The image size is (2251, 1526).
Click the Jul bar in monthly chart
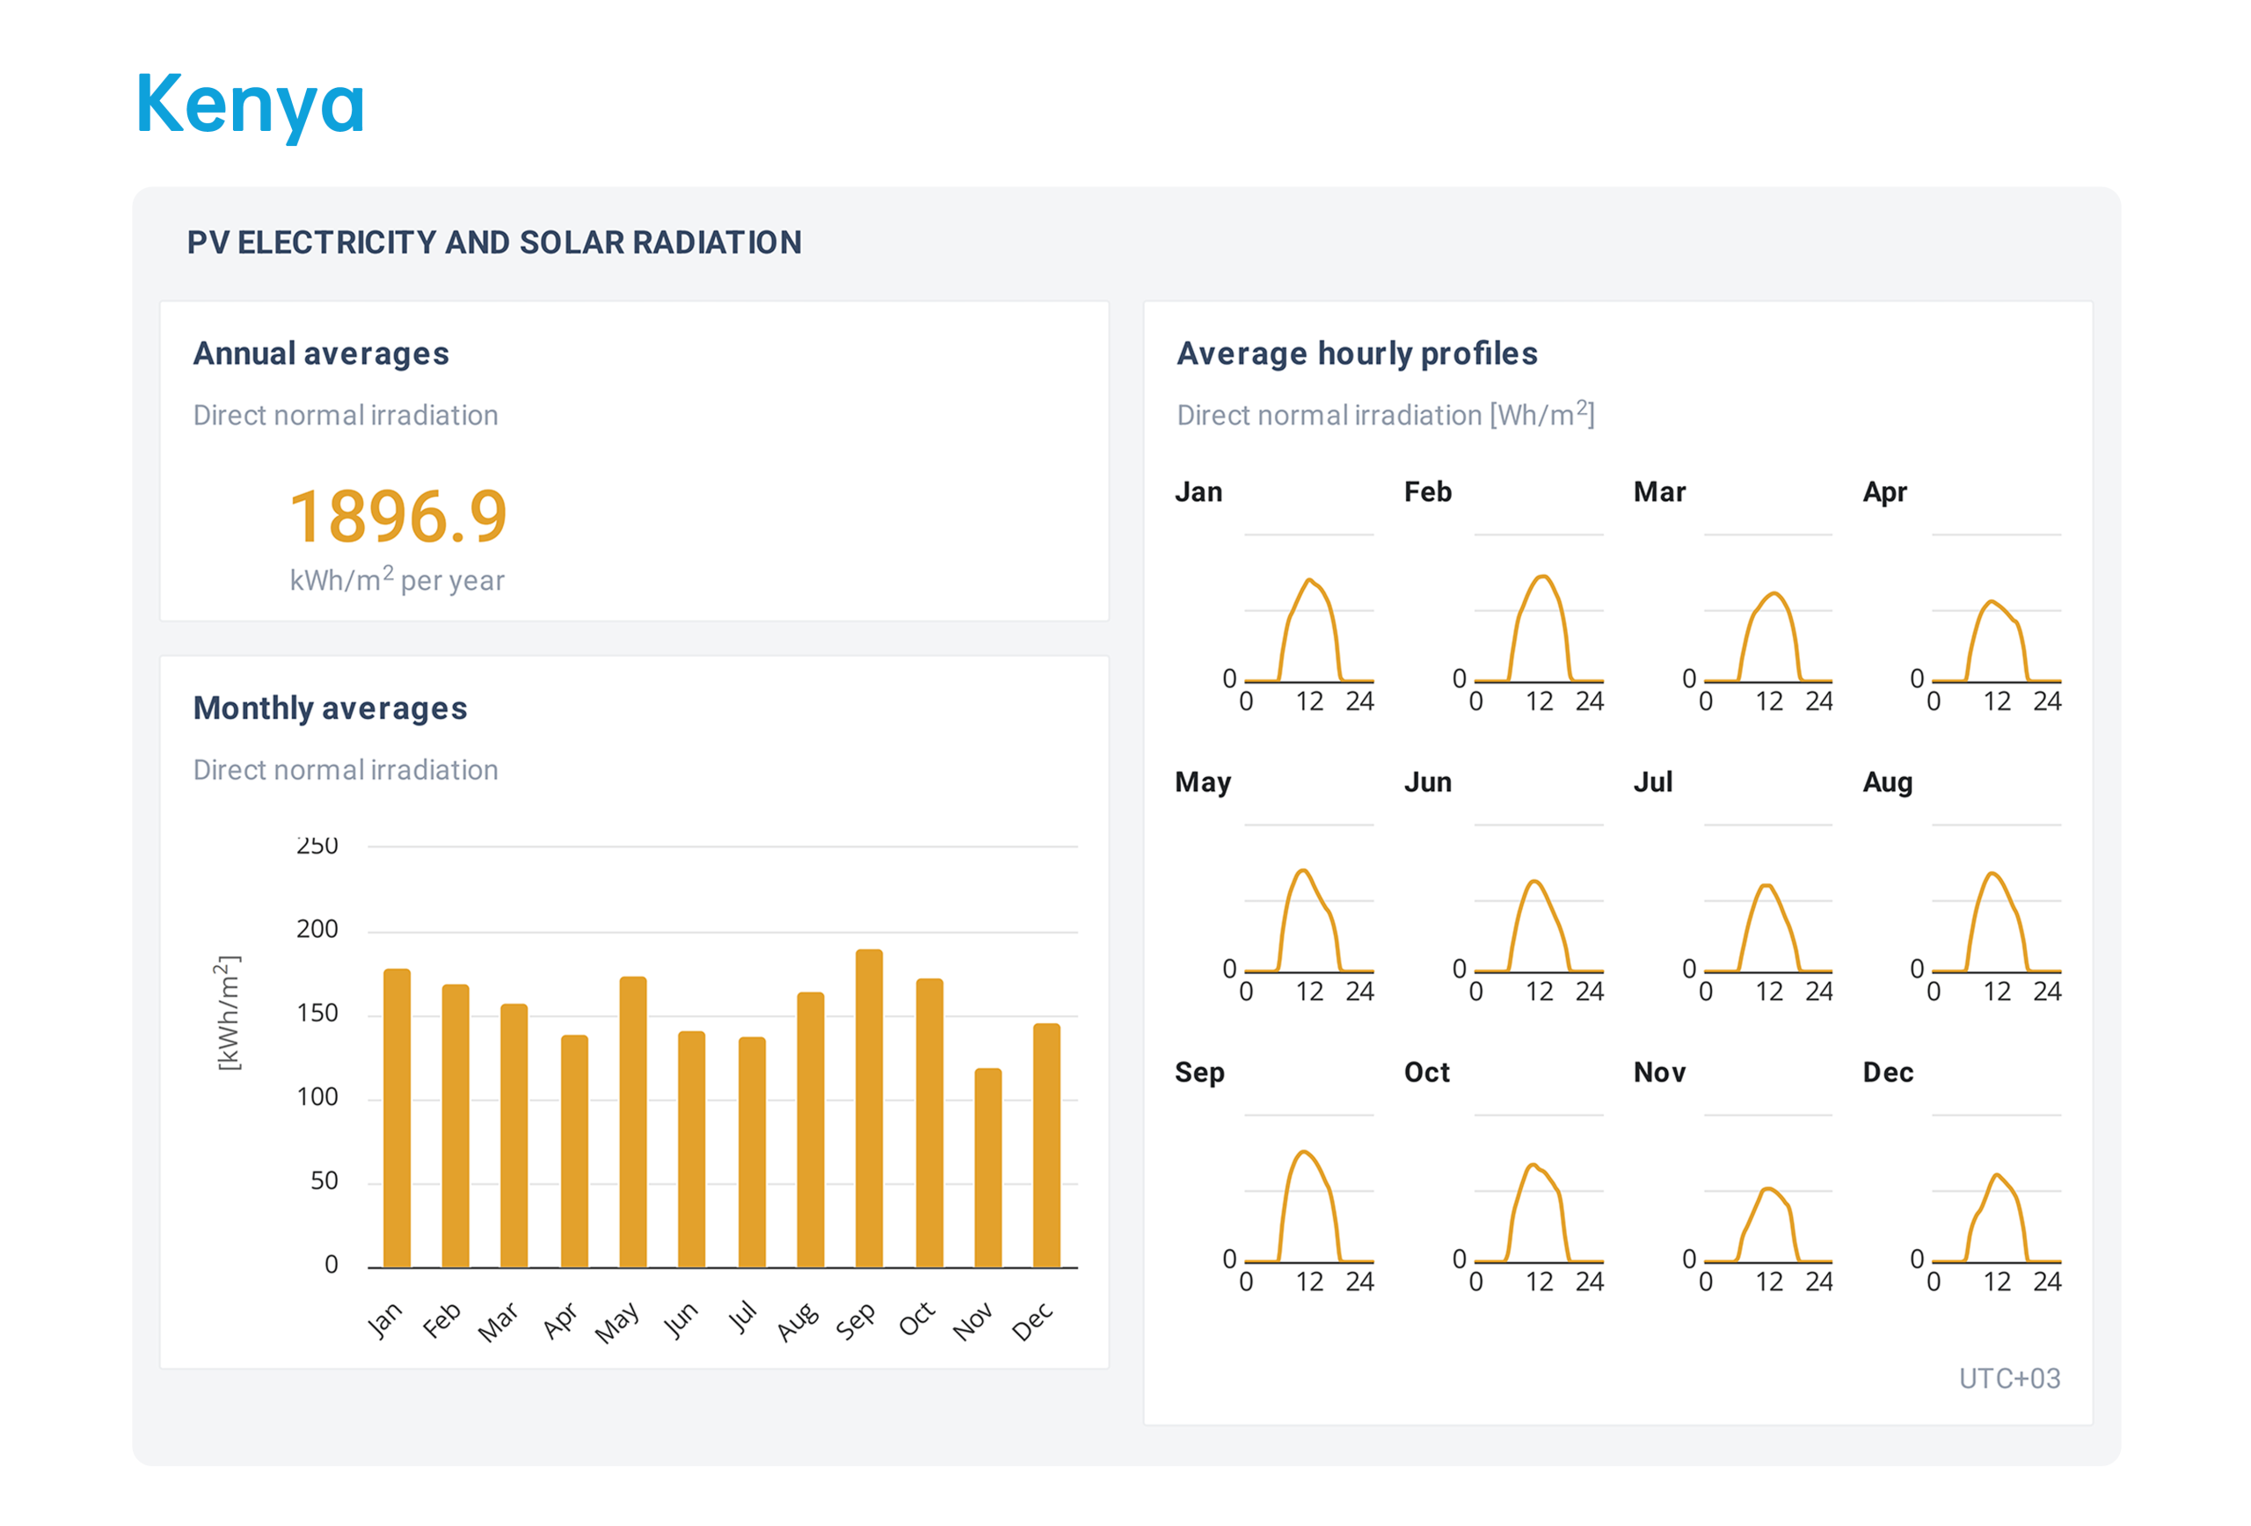coord(752,1152)
